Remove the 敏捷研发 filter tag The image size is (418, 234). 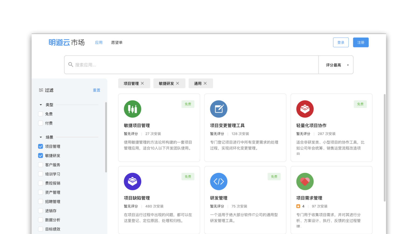coord(177,83)
